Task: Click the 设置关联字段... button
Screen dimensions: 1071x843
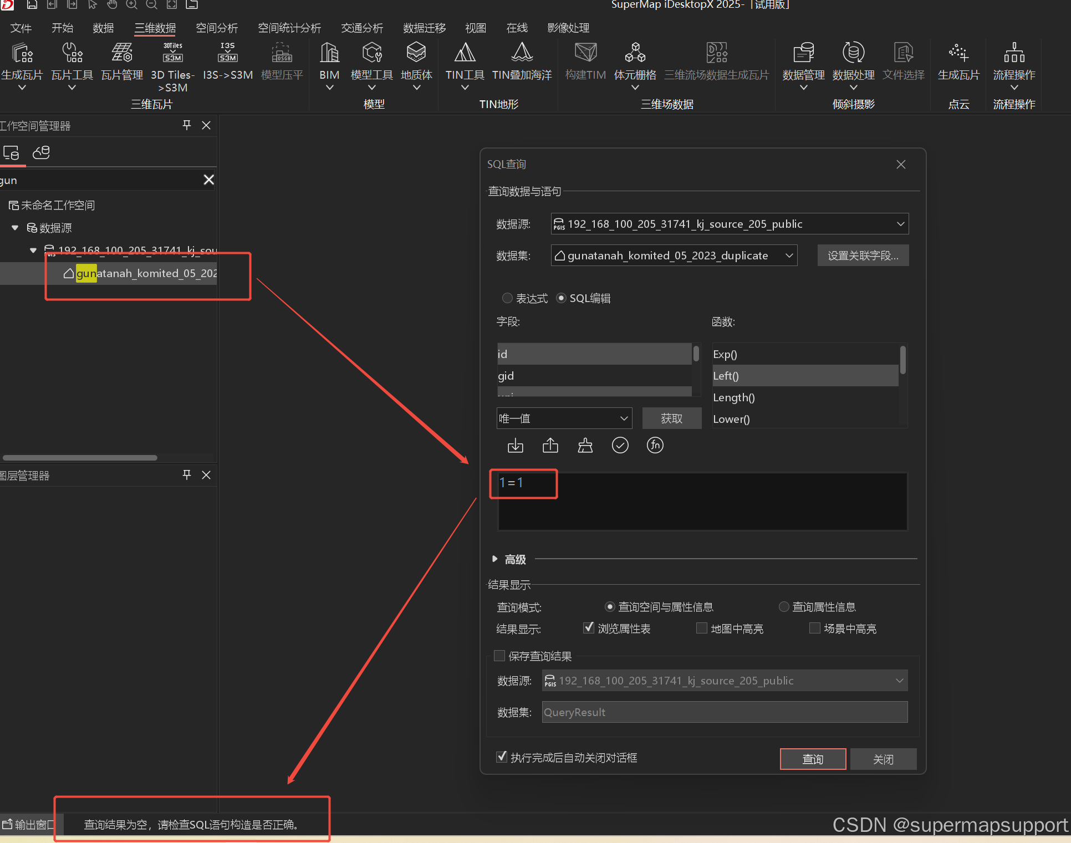Action: [863, 256]
